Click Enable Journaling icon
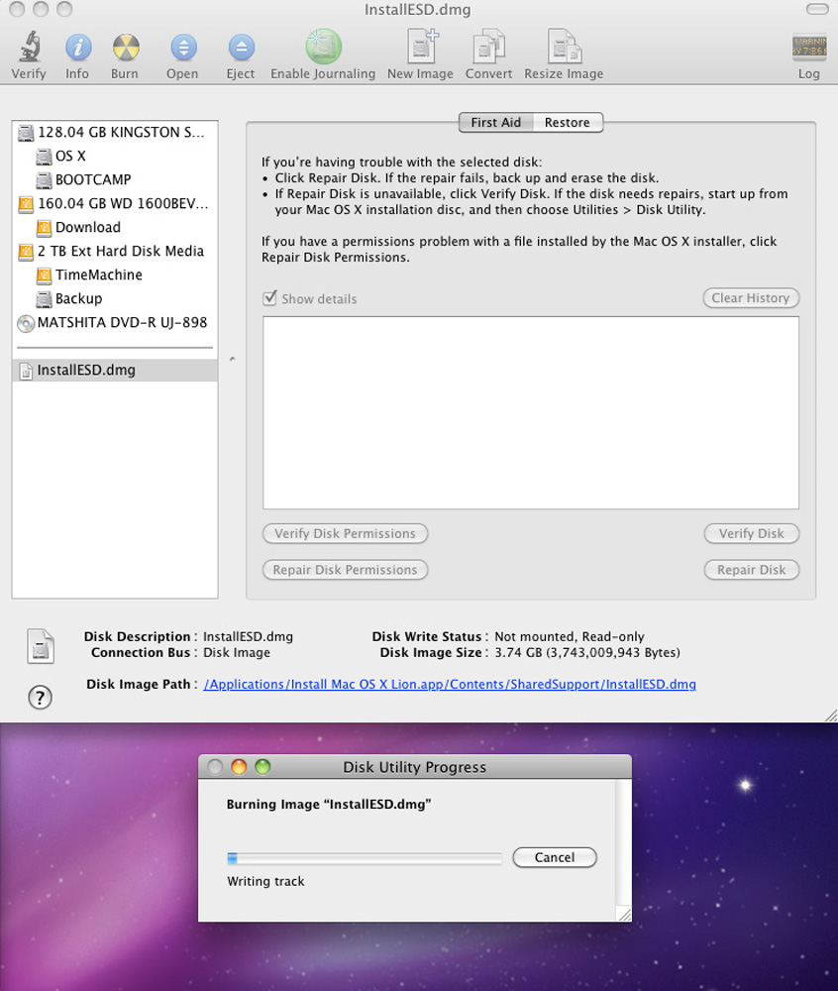The image size is (838, 991). click(323, 48)
